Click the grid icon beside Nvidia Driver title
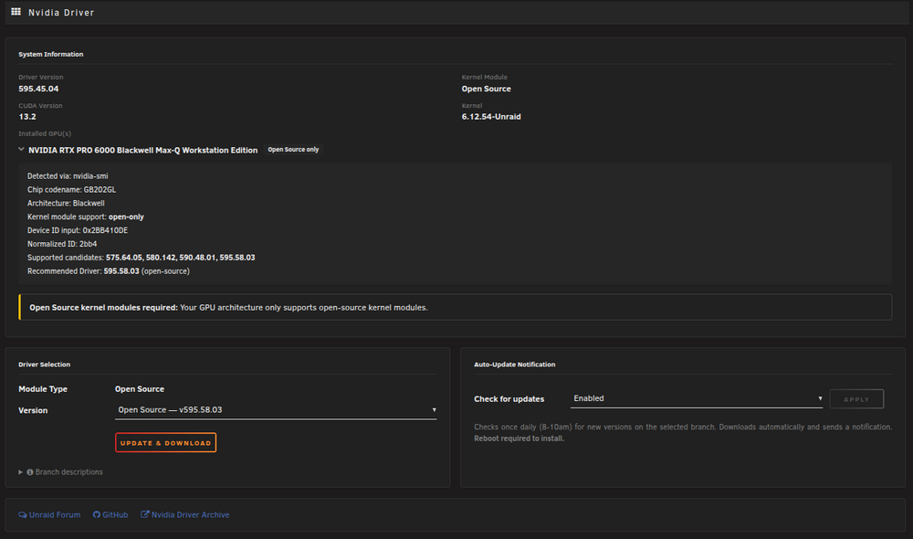The image size is (913, 539). coord(16,12)
